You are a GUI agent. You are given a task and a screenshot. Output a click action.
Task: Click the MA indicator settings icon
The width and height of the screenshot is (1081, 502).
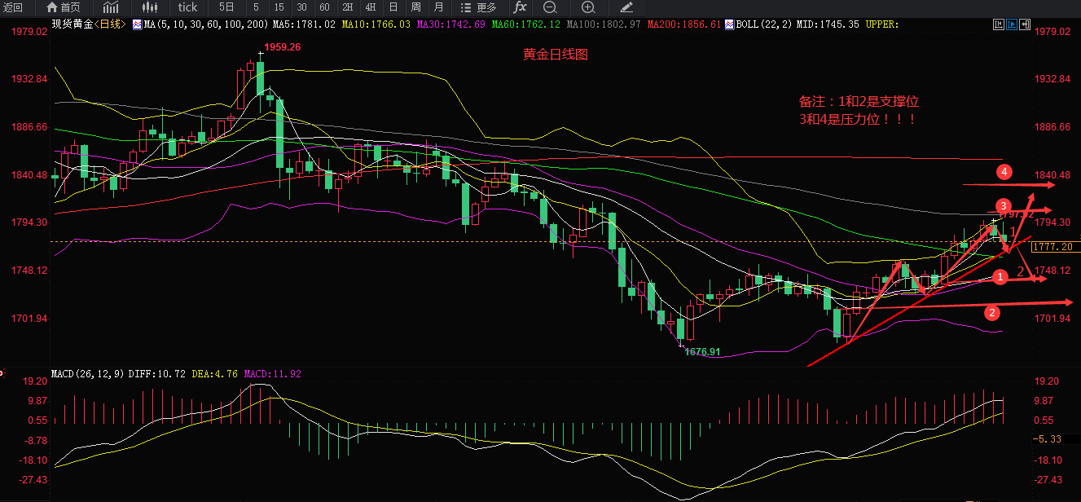point(137,24)
